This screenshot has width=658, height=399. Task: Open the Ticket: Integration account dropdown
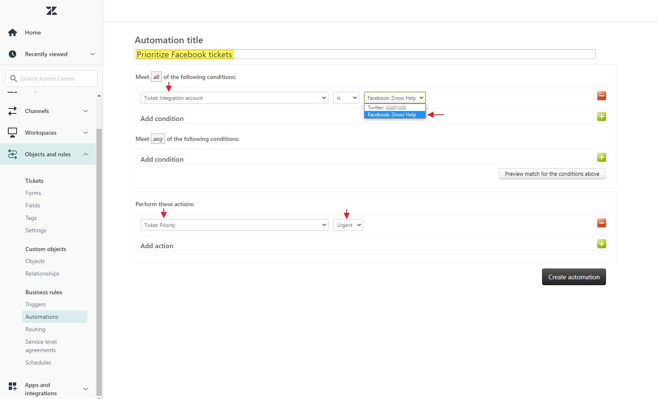pos(234,98)
